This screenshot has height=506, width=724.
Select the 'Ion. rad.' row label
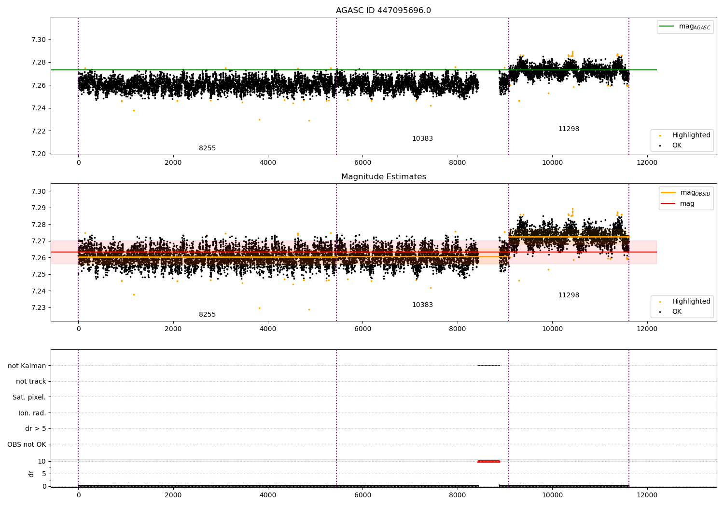[32, 413]
